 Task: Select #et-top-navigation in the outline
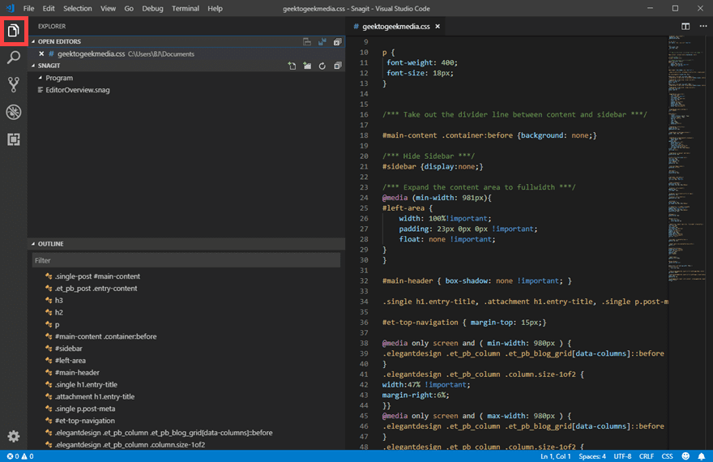click(x=186, y=421)
